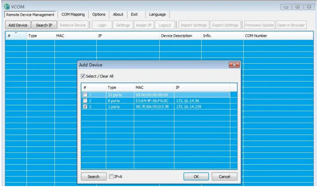Click the Import Settings toolbar button
This screenshot has width=317, height=188.
click(194, 25)
